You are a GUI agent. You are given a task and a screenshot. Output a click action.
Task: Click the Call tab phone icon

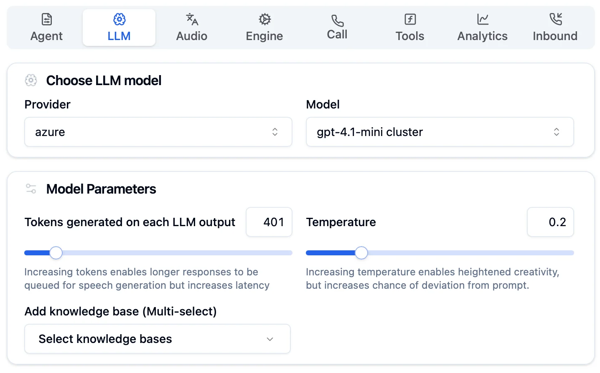(337, 20)
